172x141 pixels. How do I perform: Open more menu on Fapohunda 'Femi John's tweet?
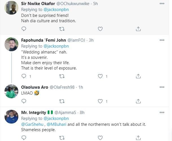click(x=162, y=40)
